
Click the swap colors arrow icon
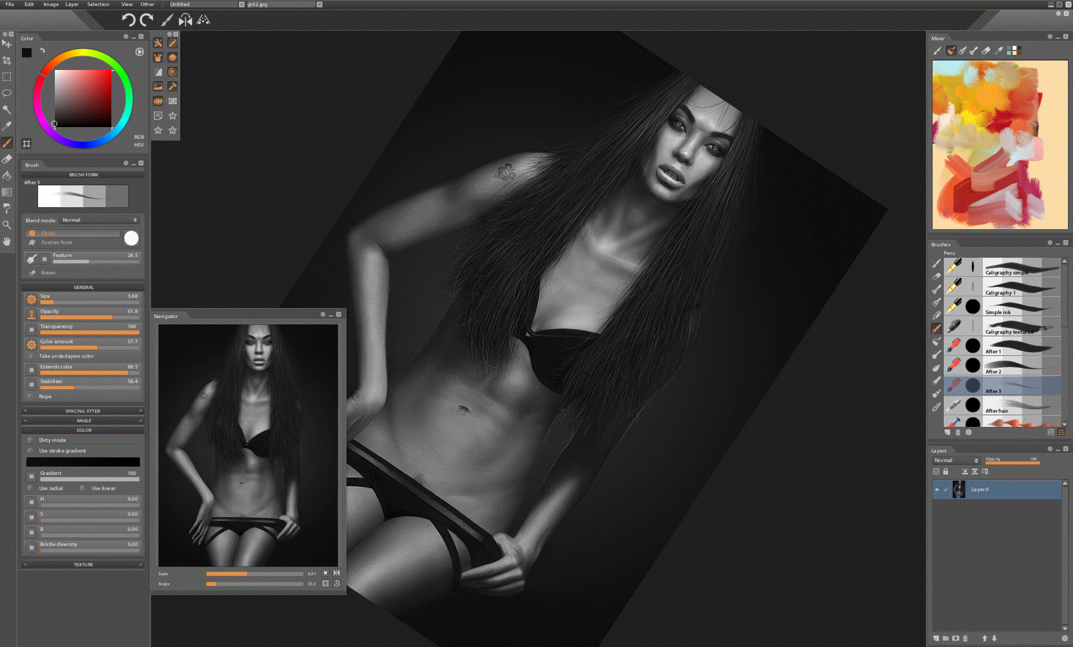pos(43,50)
